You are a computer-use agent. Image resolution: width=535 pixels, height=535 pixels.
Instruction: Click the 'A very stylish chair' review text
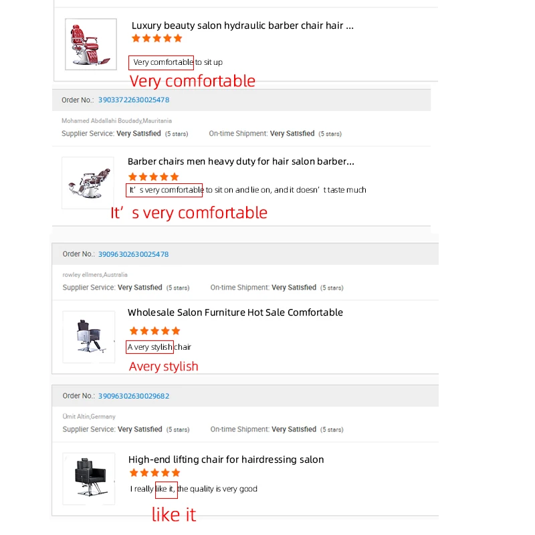point(159,347)
